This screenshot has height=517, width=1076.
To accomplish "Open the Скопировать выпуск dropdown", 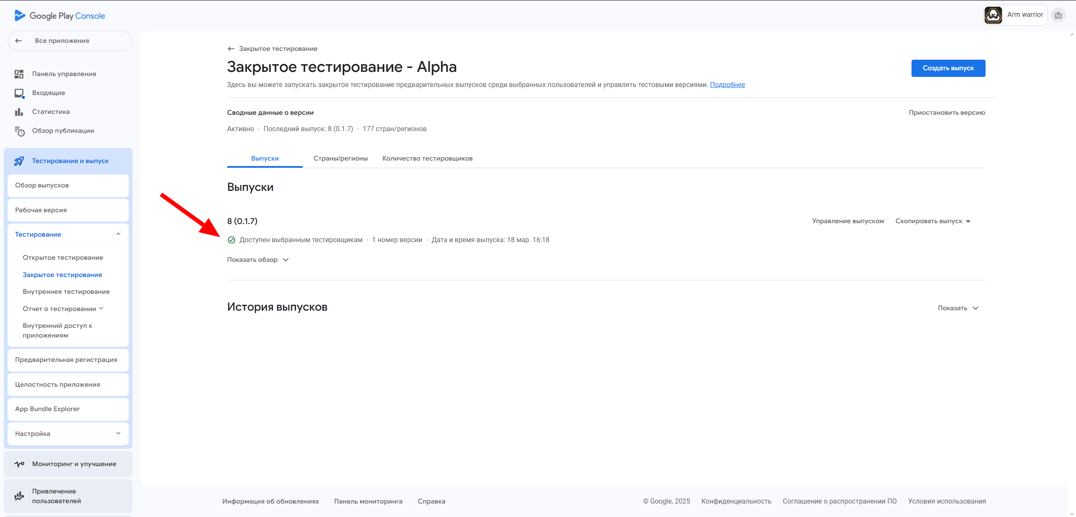I will 933,221.
